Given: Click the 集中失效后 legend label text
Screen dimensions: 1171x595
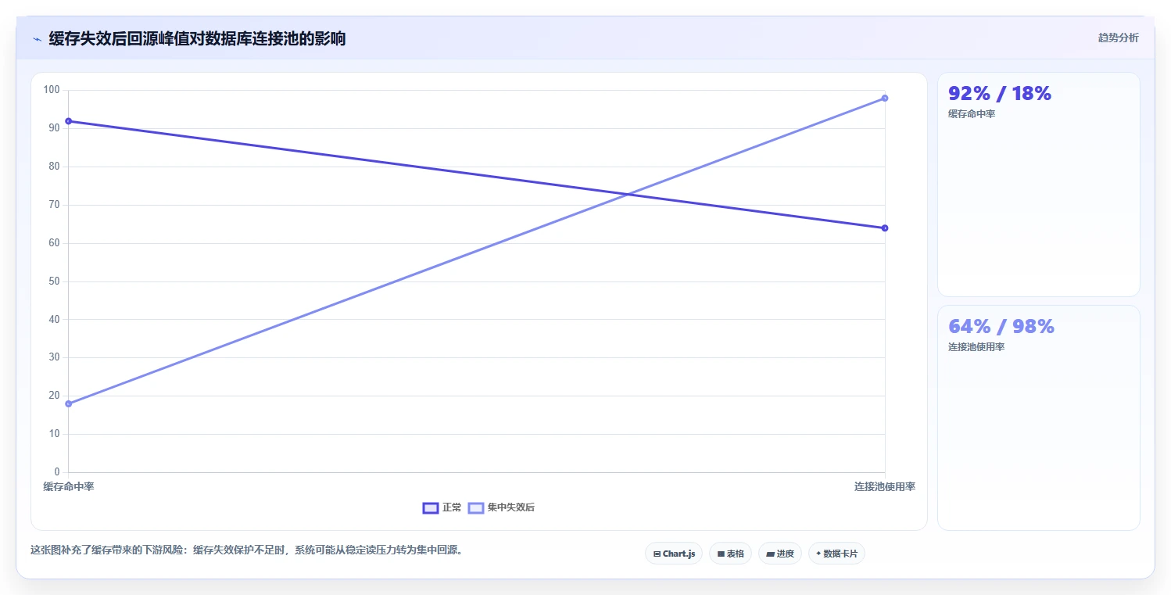Looking at the screenshot, I should tap(511, 508).
